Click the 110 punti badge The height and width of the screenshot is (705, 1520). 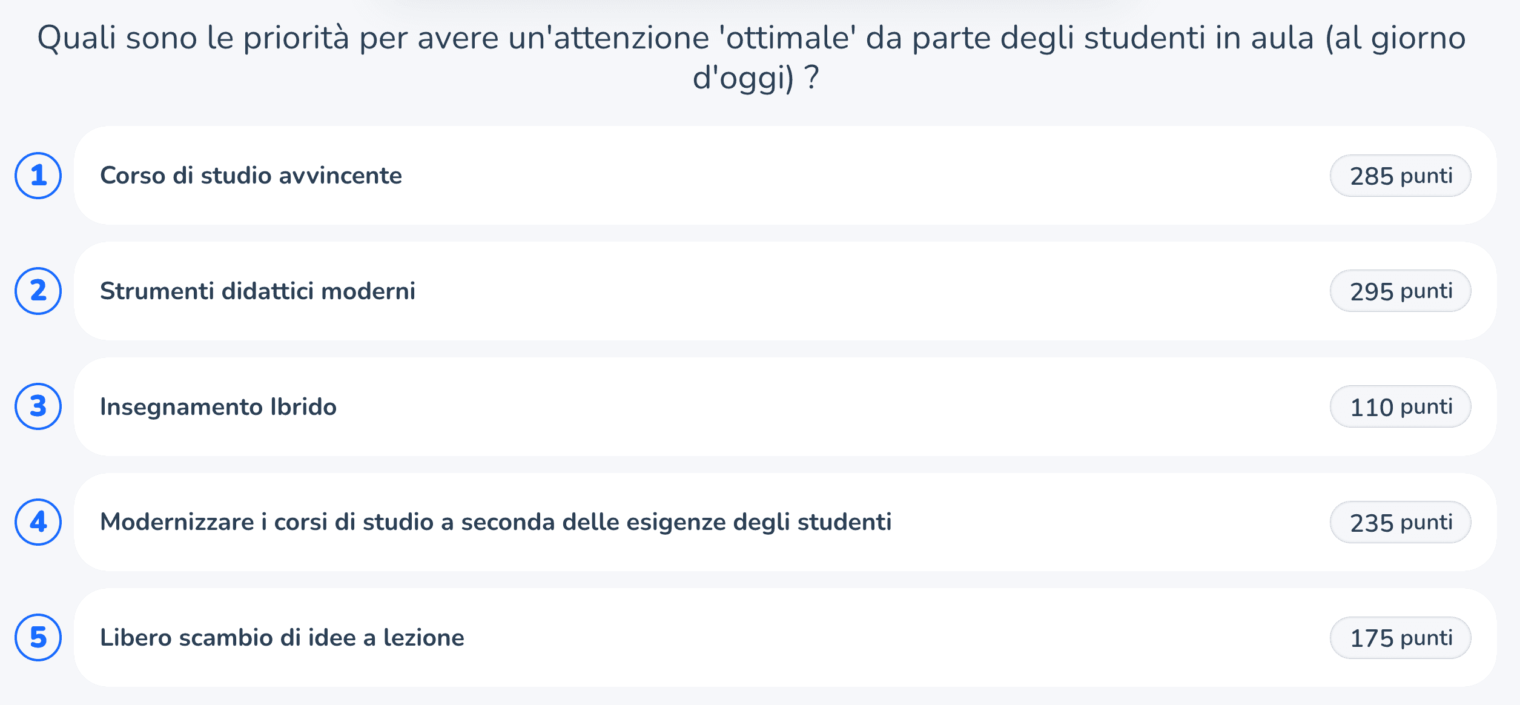(x=1400, y=406)
